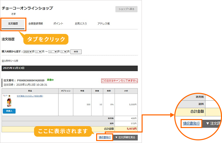The height and width of the screenshot is (143, 222).
Task: Open the end year dropdown
Action: click(x=53, y=52)
